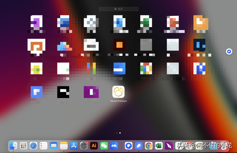Open Navicat Premium from Launchpad
This screenshot has width=237, height=153.
(118, 92)
